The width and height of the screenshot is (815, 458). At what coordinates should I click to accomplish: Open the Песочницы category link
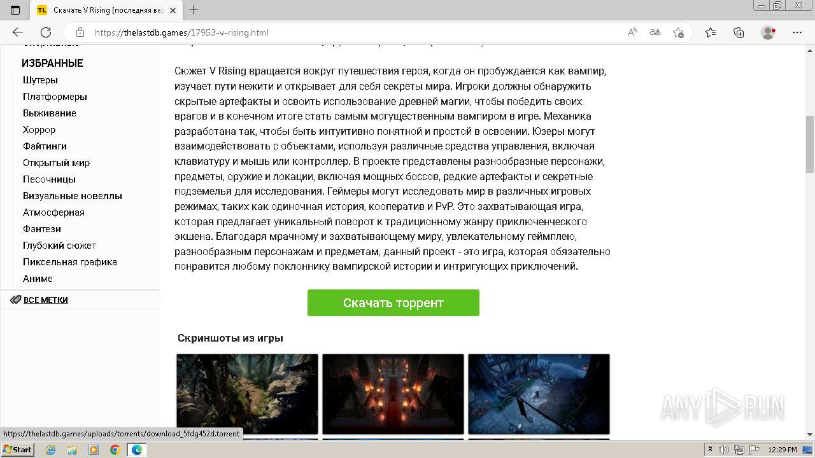[x=49, y=179]
